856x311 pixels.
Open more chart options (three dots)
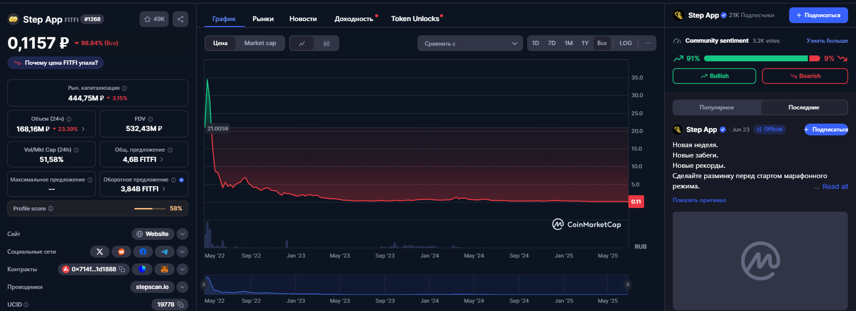648,43
